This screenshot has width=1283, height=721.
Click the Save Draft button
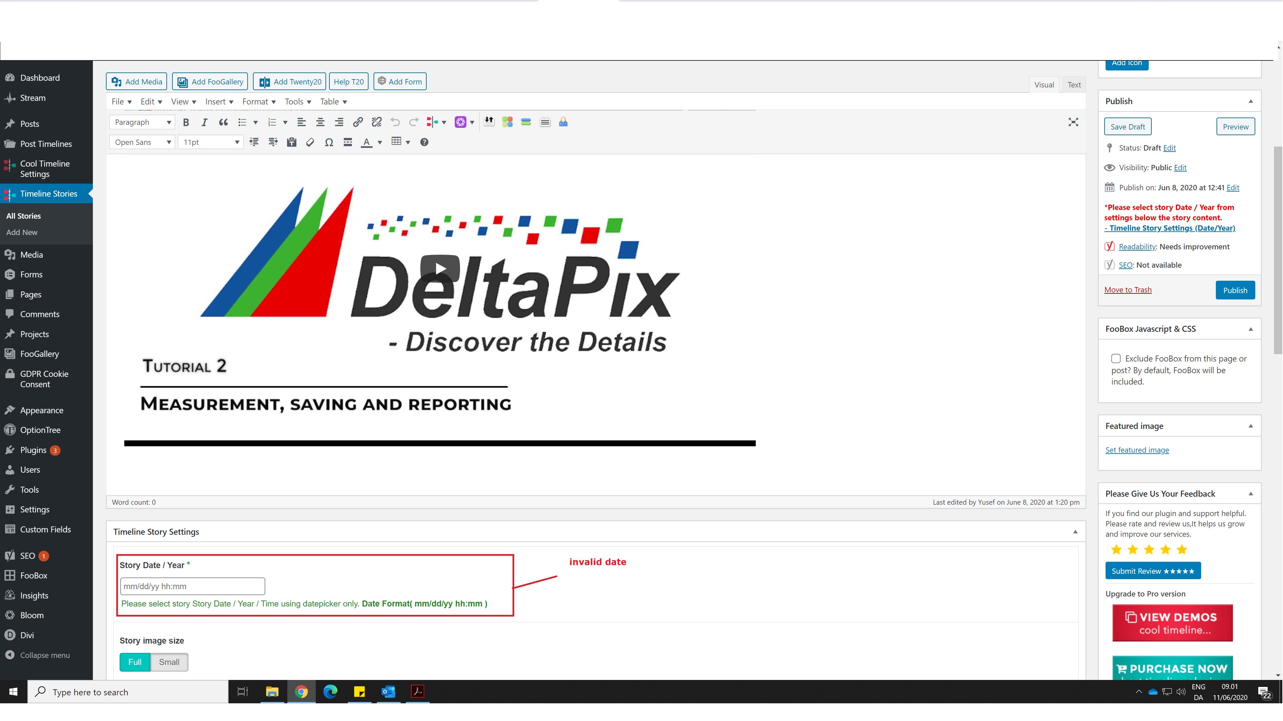click(1128, 127)
